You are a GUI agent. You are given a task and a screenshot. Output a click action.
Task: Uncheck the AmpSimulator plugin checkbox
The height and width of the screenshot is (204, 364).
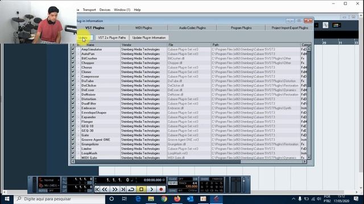tap(73, 49)
